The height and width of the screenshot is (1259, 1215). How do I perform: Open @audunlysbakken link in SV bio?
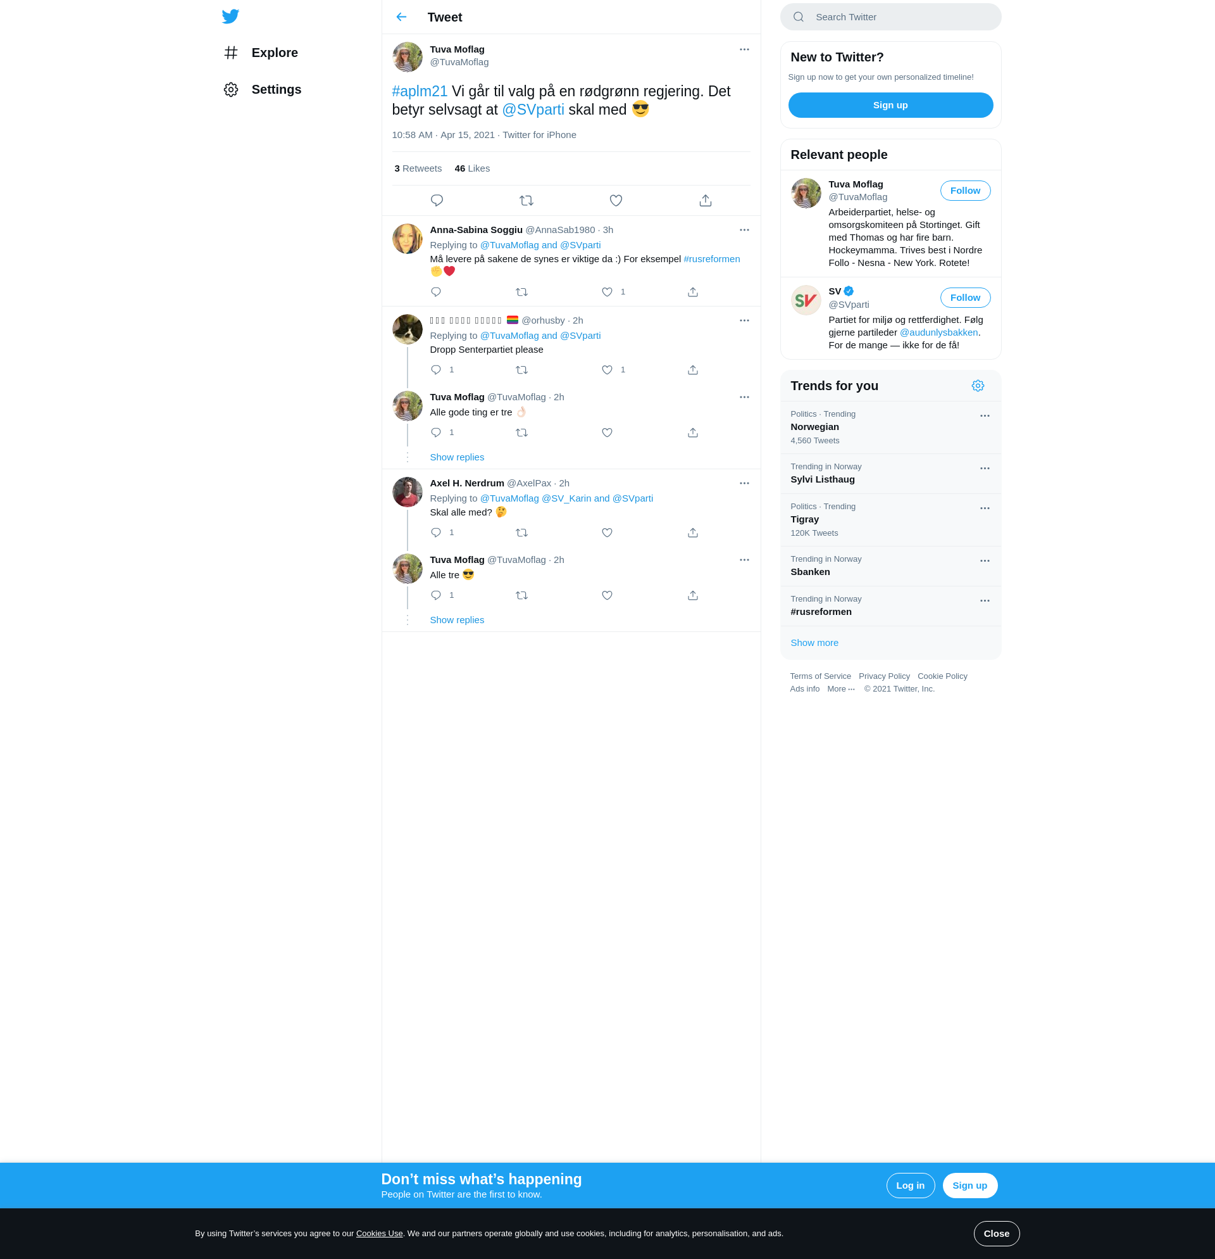[x=938, y=332]
